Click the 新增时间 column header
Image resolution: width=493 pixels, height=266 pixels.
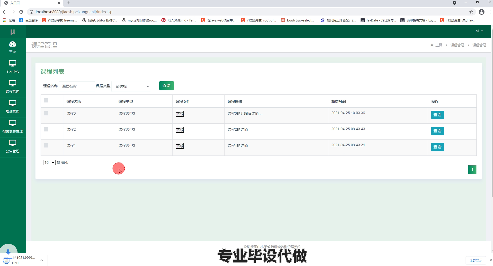pyautogui.click(x=339, y=102)
